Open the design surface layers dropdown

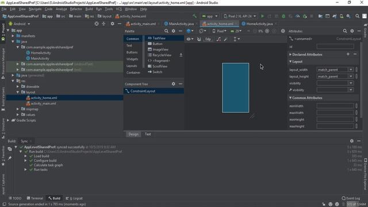[x=190, y=31]
